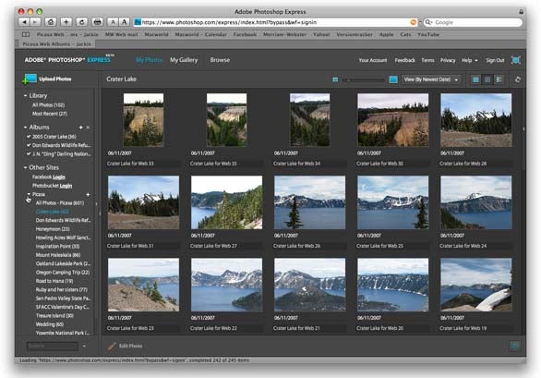The width and height of the screenshot is (541, 378).
Task: Open the Treasure Island (30) album
Action: click(54, 315)
